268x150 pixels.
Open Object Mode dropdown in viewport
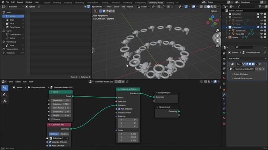click(x=98, y=7)
